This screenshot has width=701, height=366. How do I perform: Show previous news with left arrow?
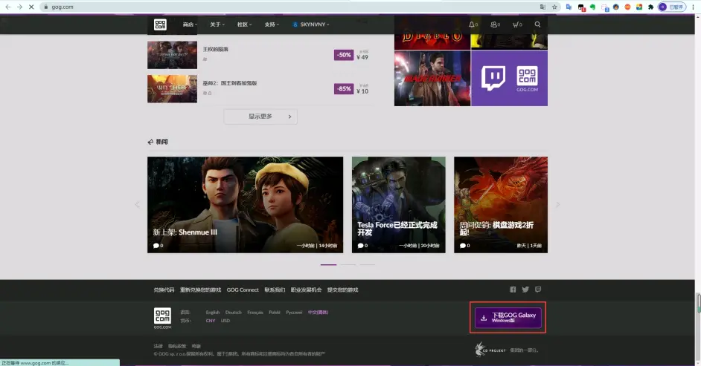pos(137,205)
